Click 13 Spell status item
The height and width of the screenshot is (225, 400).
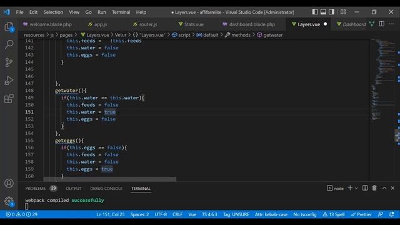(x=333, y=214)
